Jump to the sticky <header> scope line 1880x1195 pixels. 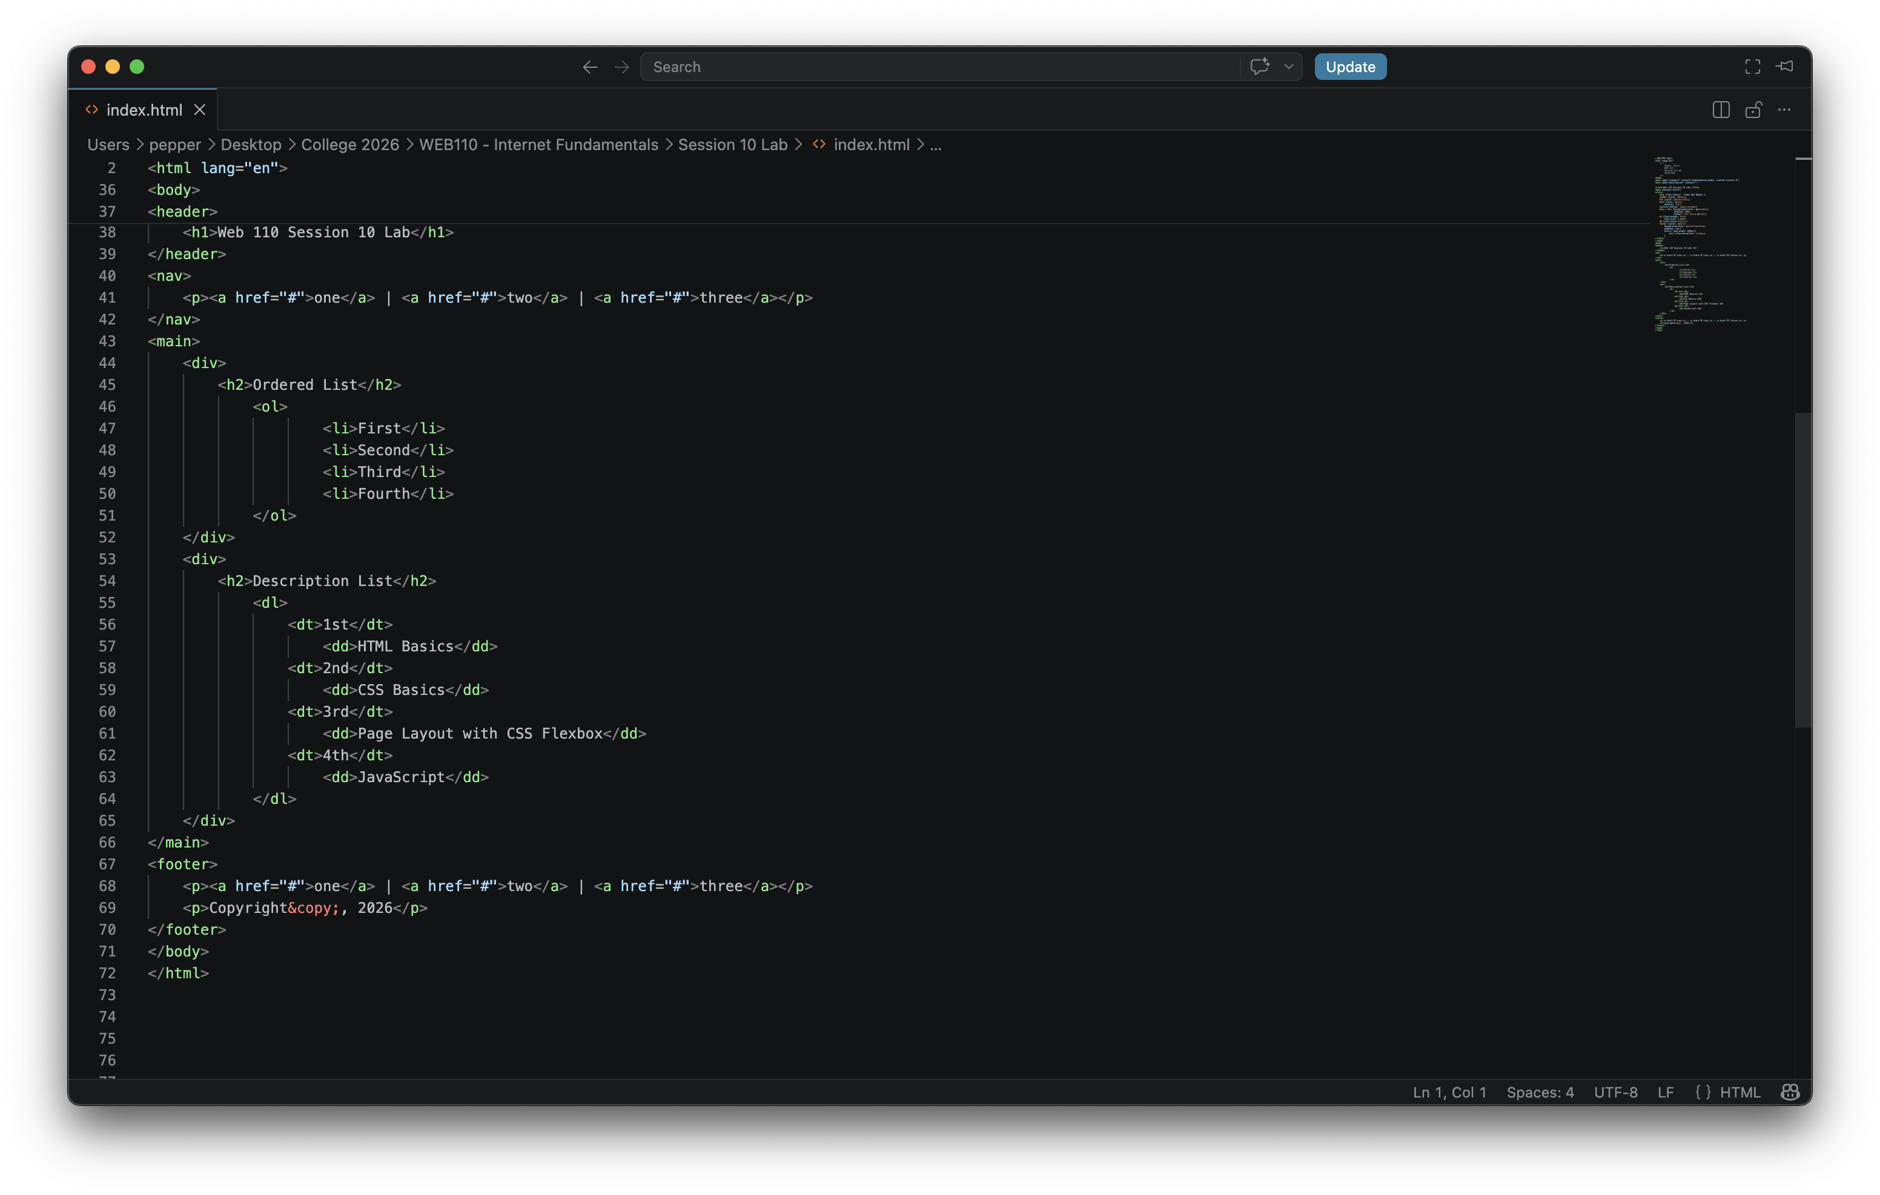point(183,211)
